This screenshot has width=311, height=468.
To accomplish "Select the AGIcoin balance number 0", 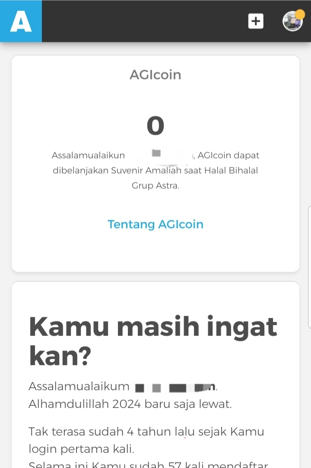I will click(155, 126).
